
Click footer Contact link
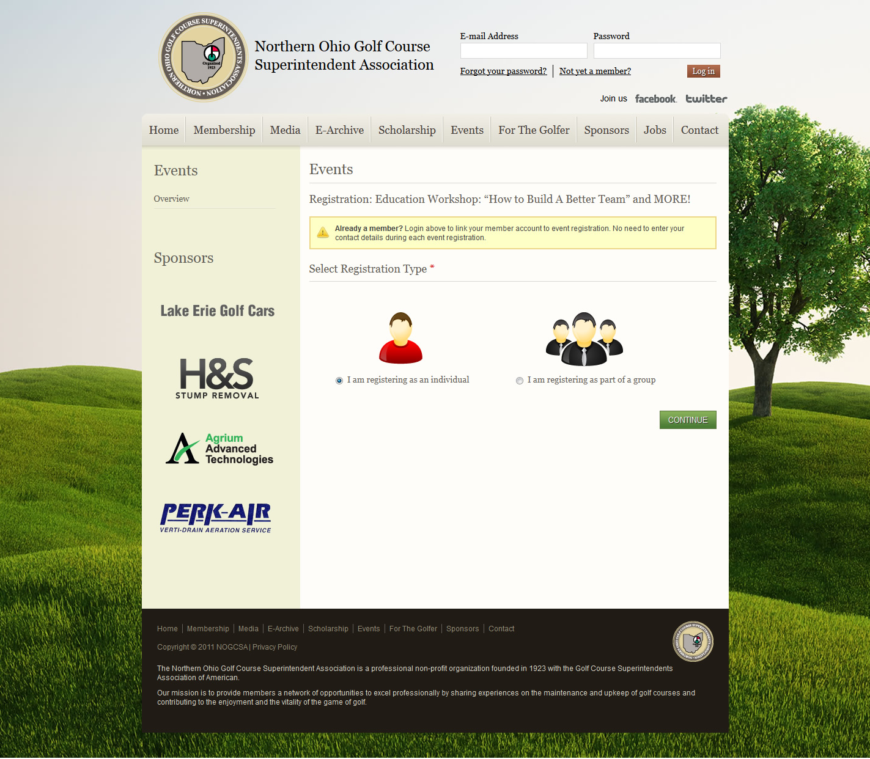501,629
